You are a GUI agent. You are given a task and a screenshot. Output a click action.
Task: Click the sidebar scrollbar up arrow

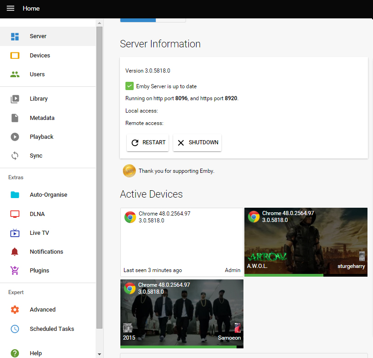pos(100,23)
